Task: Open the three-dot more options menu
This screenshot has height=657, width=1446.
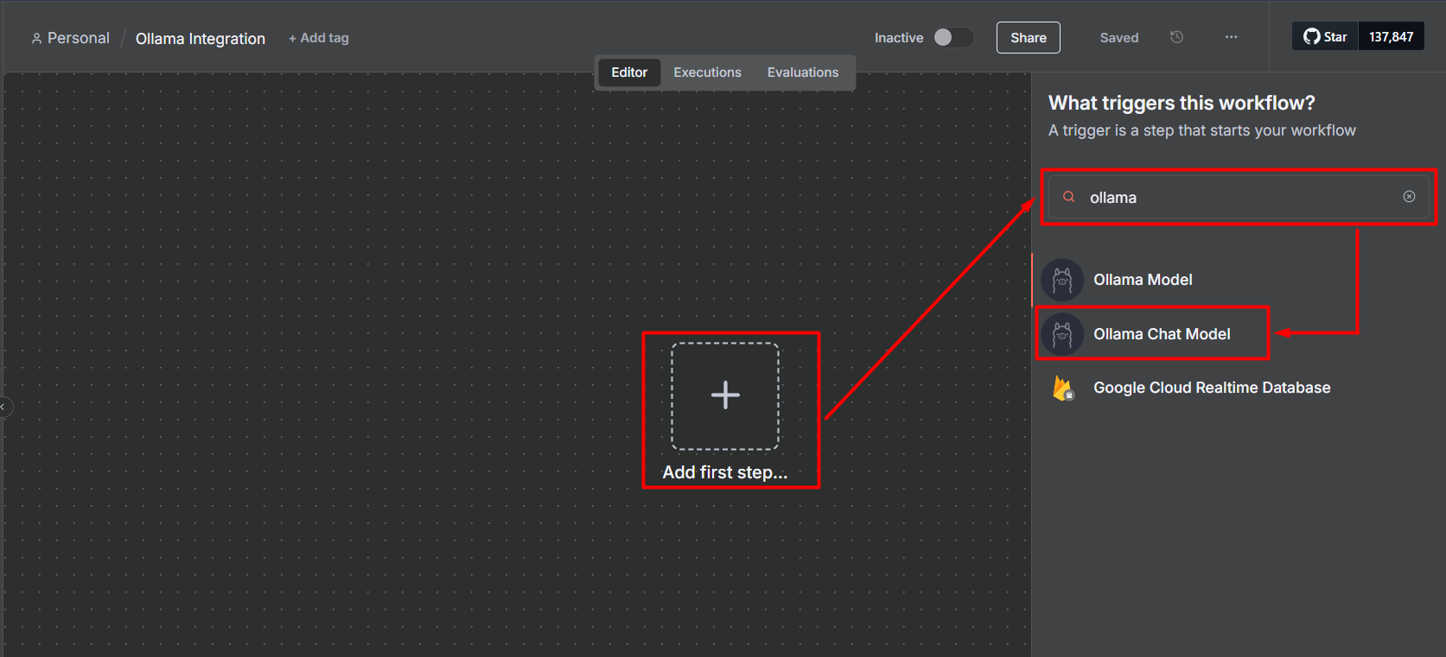Action: pyautogui.click(x=1231, y=37)
